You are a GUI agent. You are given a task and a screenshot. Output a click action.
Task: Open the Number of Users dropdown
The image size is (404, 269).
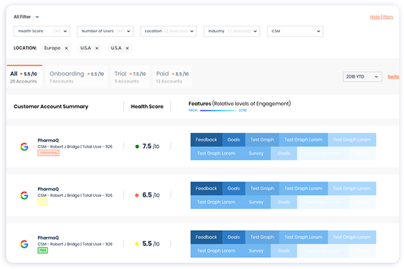click(x=105, y=31)
